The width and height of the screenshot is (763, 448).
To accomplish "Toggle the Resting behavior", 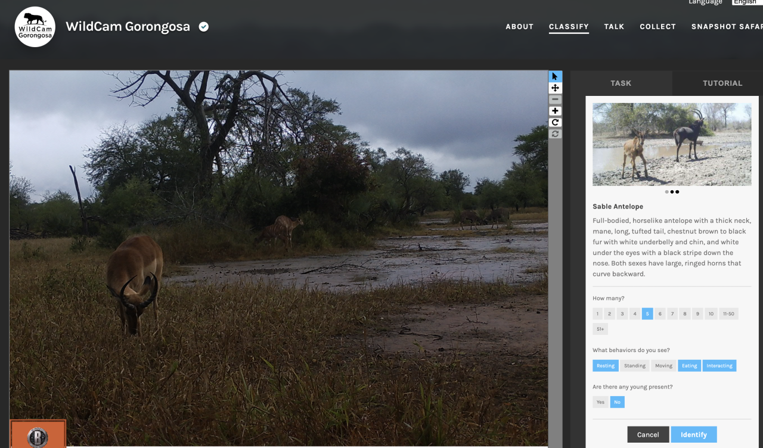I will (x=606, y=366).
